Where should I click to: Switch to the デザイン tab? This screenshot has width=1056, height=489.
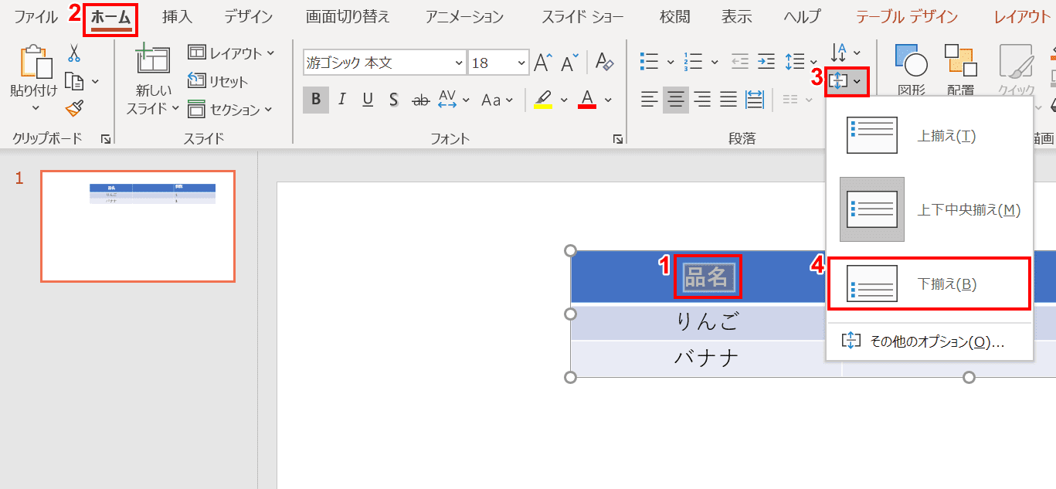coord(249,17)
